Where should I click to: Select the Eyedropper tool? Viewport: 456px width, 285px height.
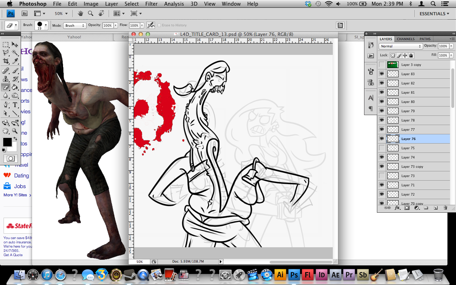[x=15, y=61]
